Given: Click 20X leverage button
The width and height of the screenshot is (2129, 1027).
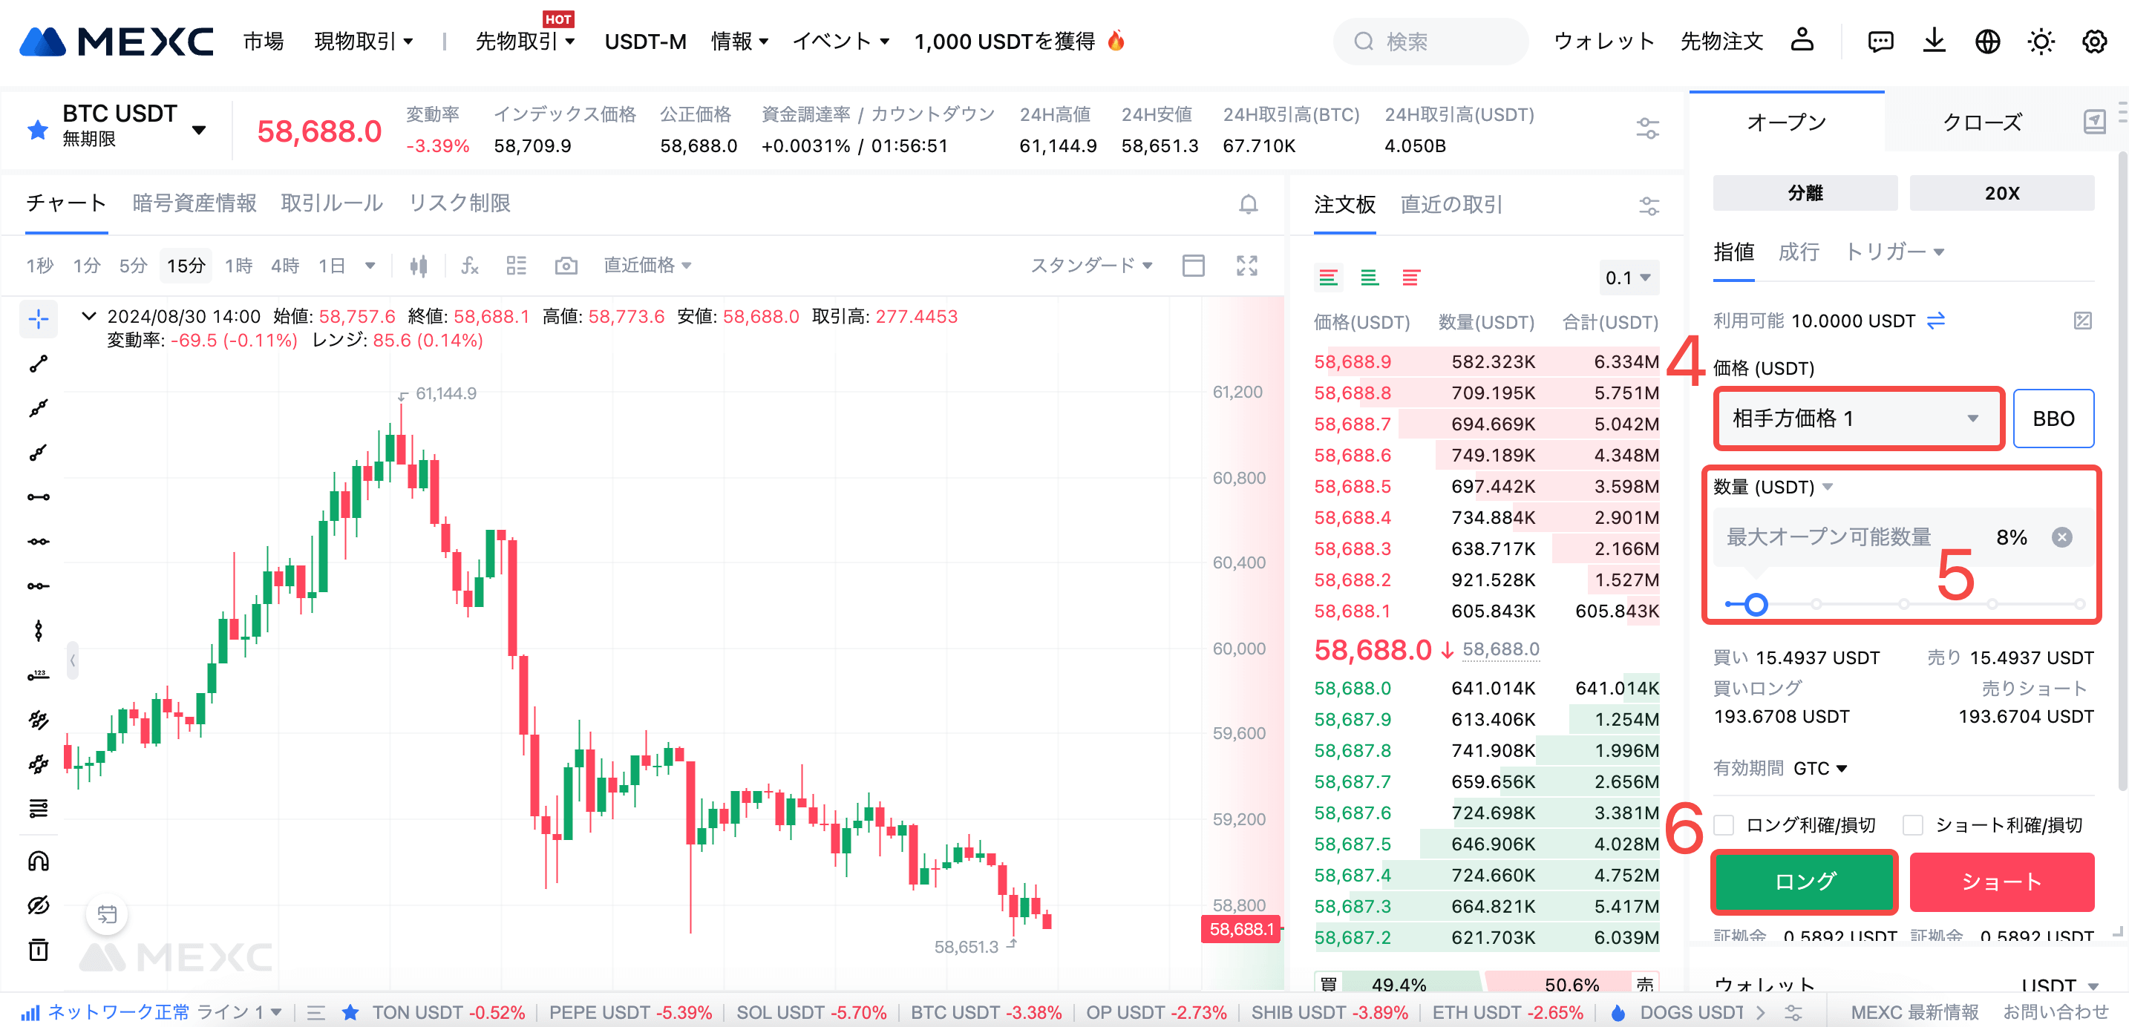Looking at the screenshot, I should pyautogui.click(x=2002, y=192).
